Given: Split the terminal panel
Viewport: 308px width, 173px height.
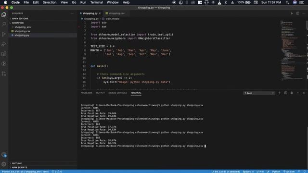Looking at the screenshot, I should click(x=285, y=93).
